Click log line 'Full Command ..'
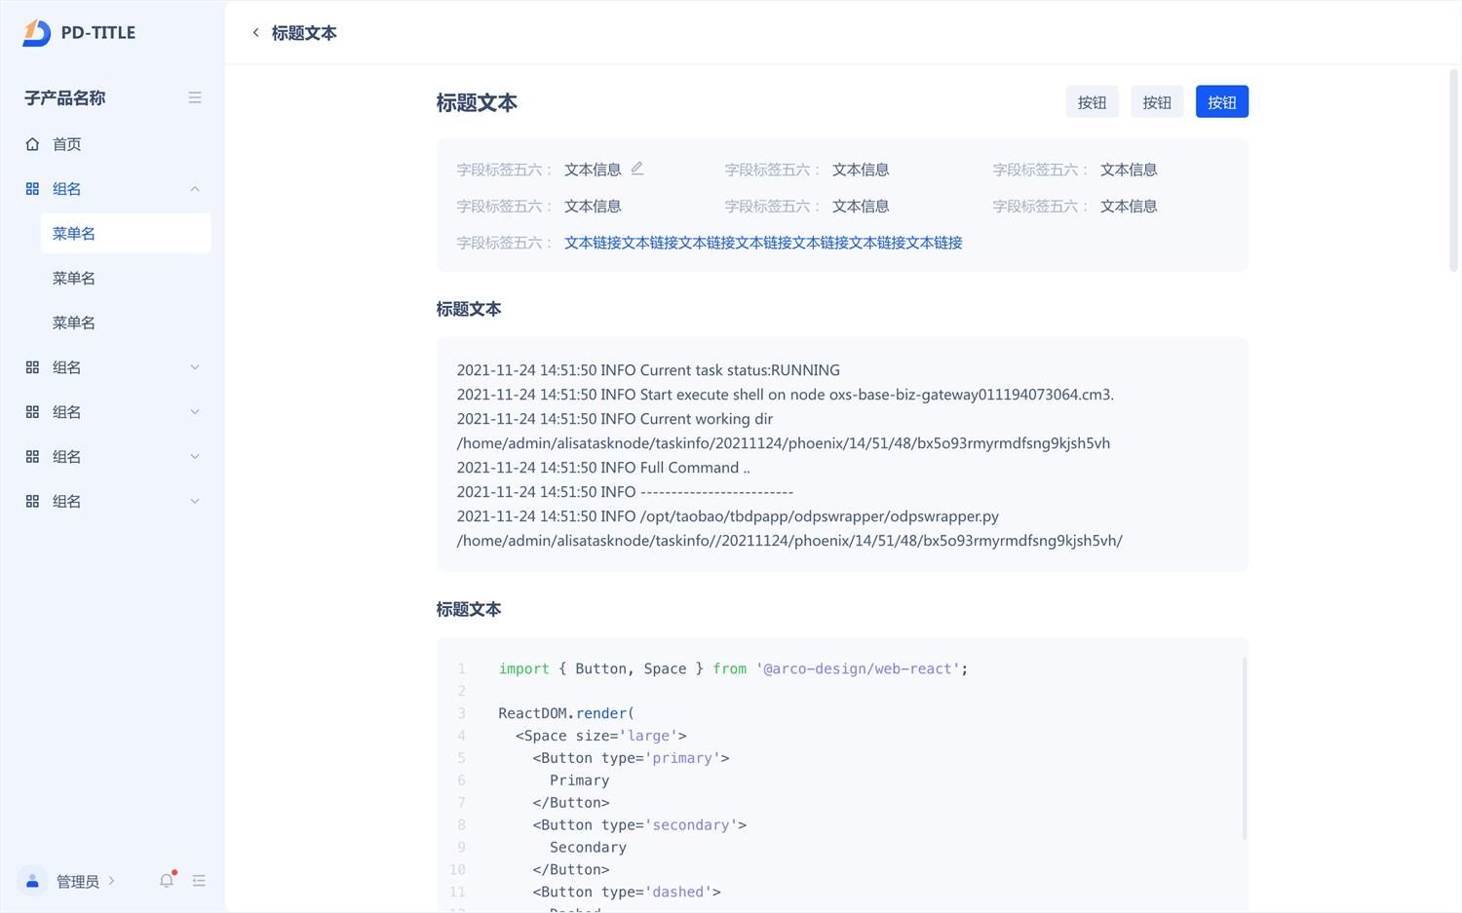The width and height of the screenshot is (1462, 913). (x=603, y=468)
